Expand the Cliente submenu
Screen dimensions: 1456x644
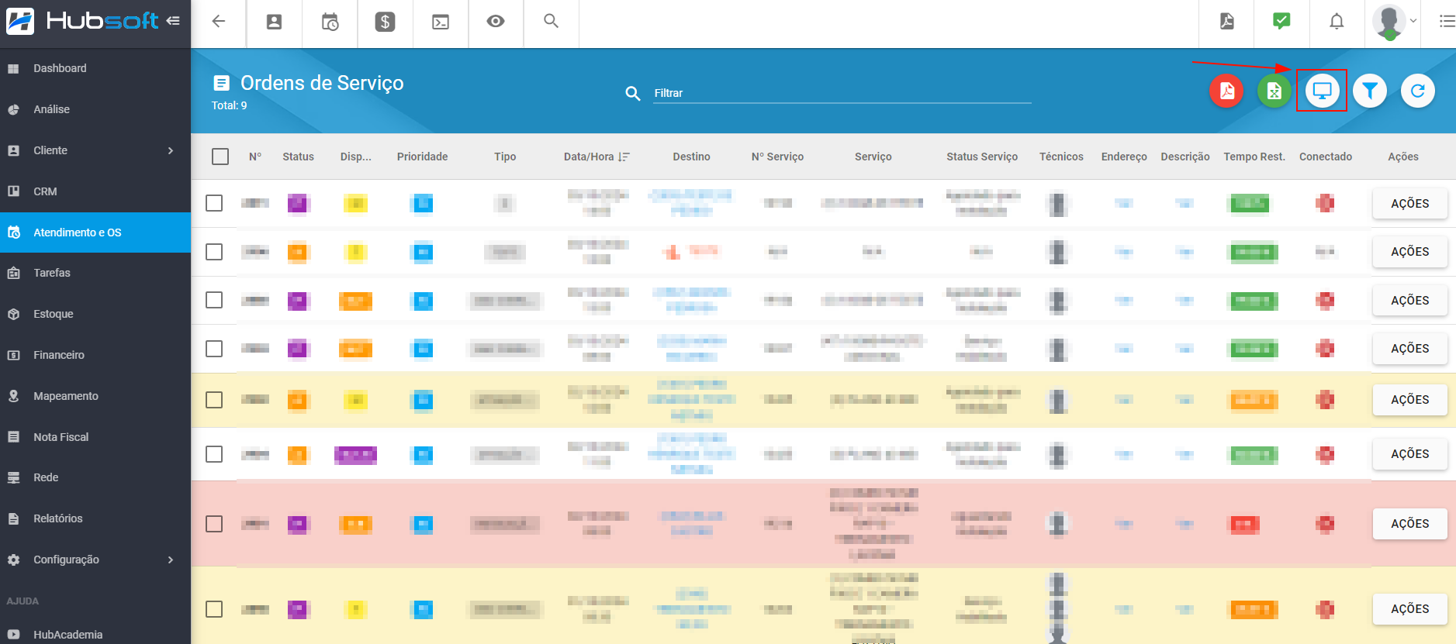(x=171, y=150)
